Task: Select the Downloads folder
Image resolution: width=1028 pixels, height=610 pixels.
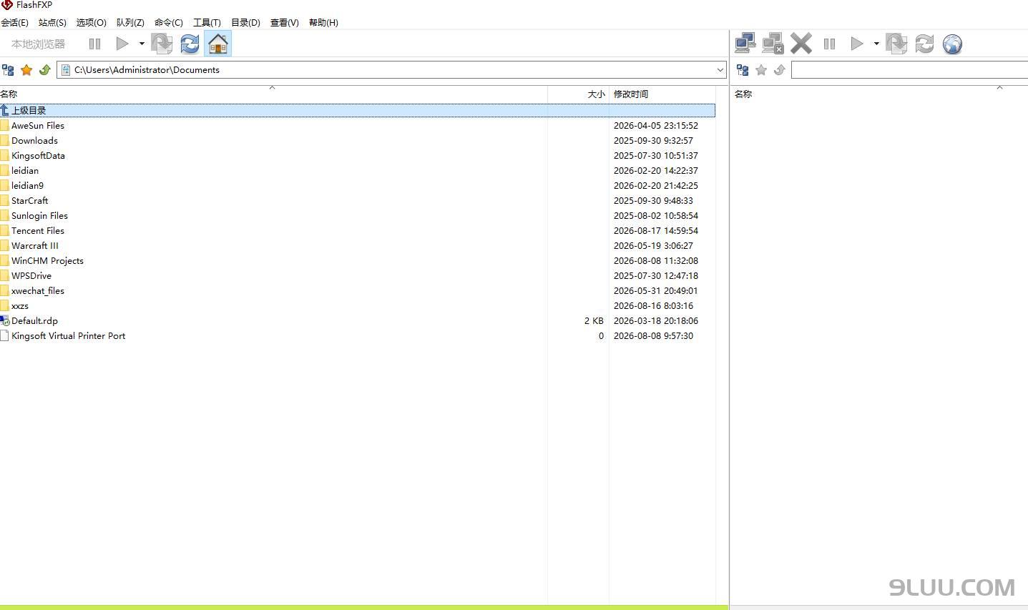Action: pos(358,141)
